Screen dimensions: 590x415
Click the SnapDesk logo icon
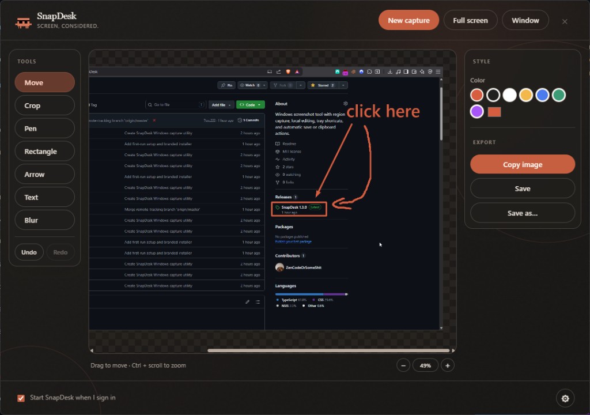pyautogui.click(x=23, y=24)
